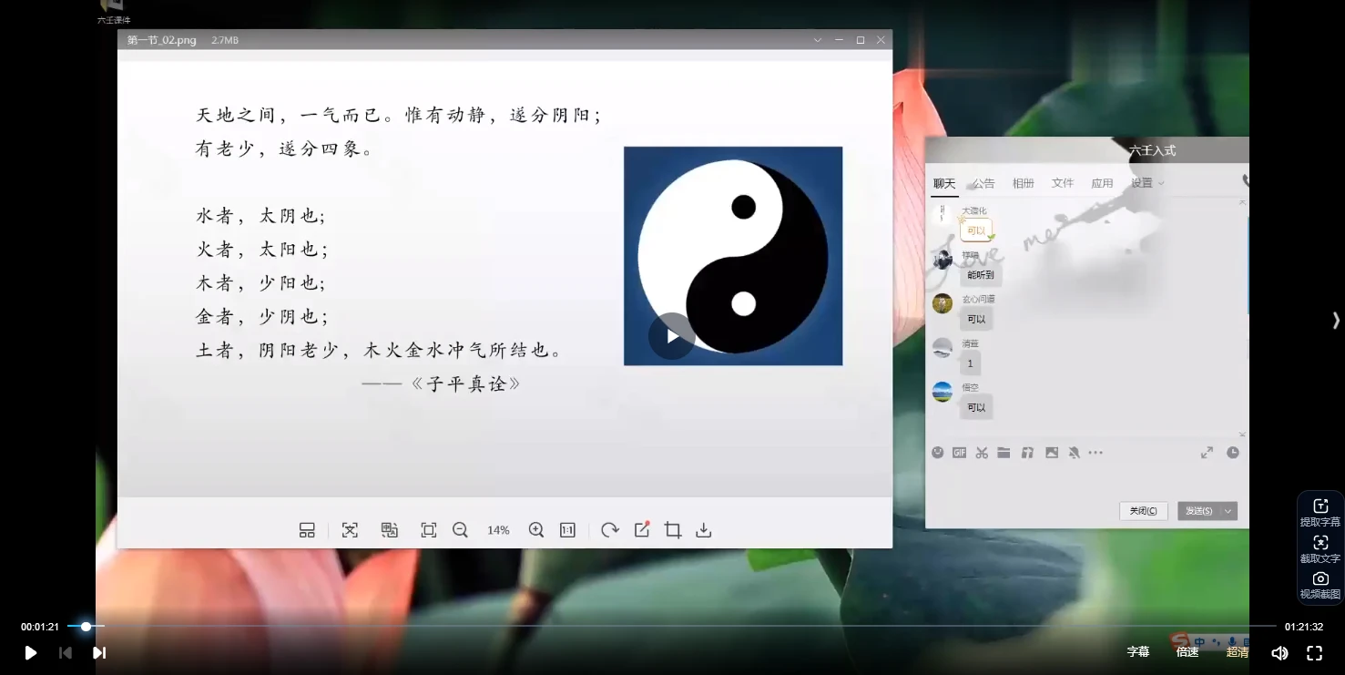Click the music icon in chat toolbar
Image resolution: width=1345 pixels, height=675 pixels.
pos(1027,453)
